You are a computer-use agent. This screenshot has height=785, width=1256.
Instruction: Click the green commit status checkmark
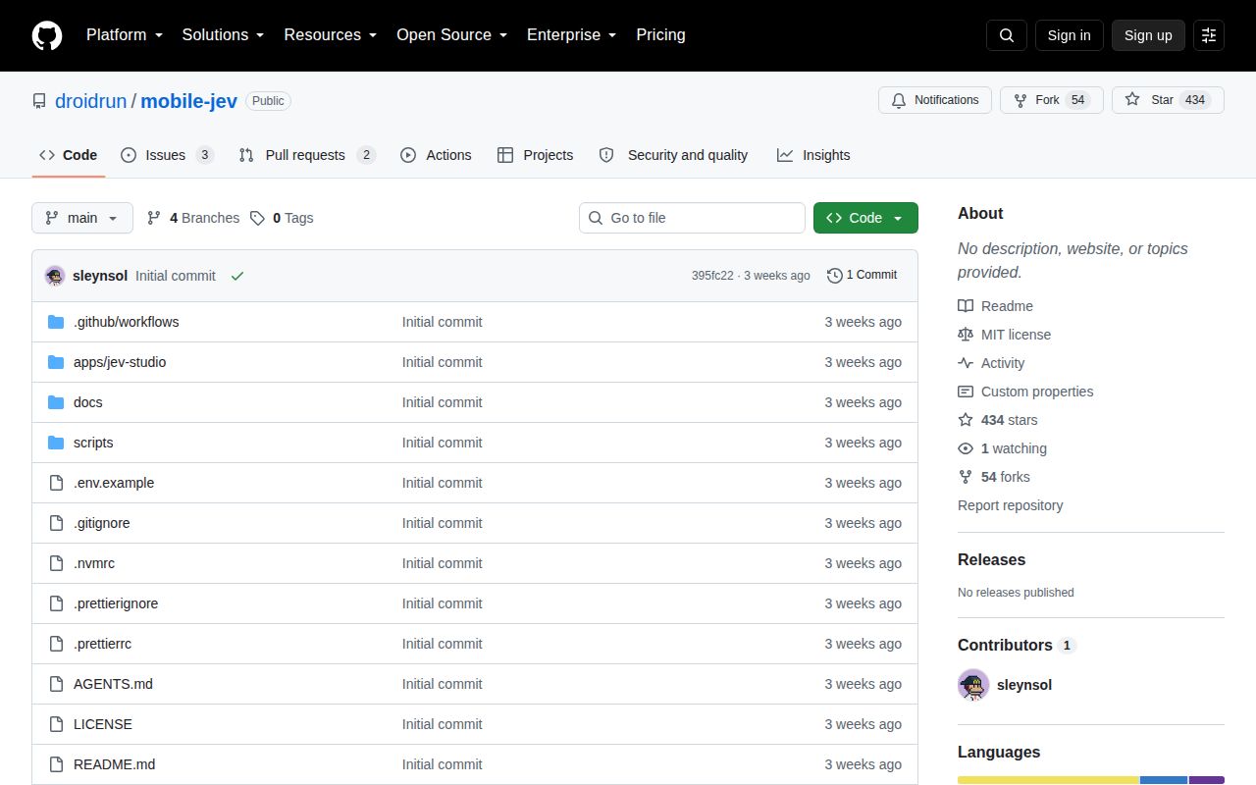pos(236,276)
